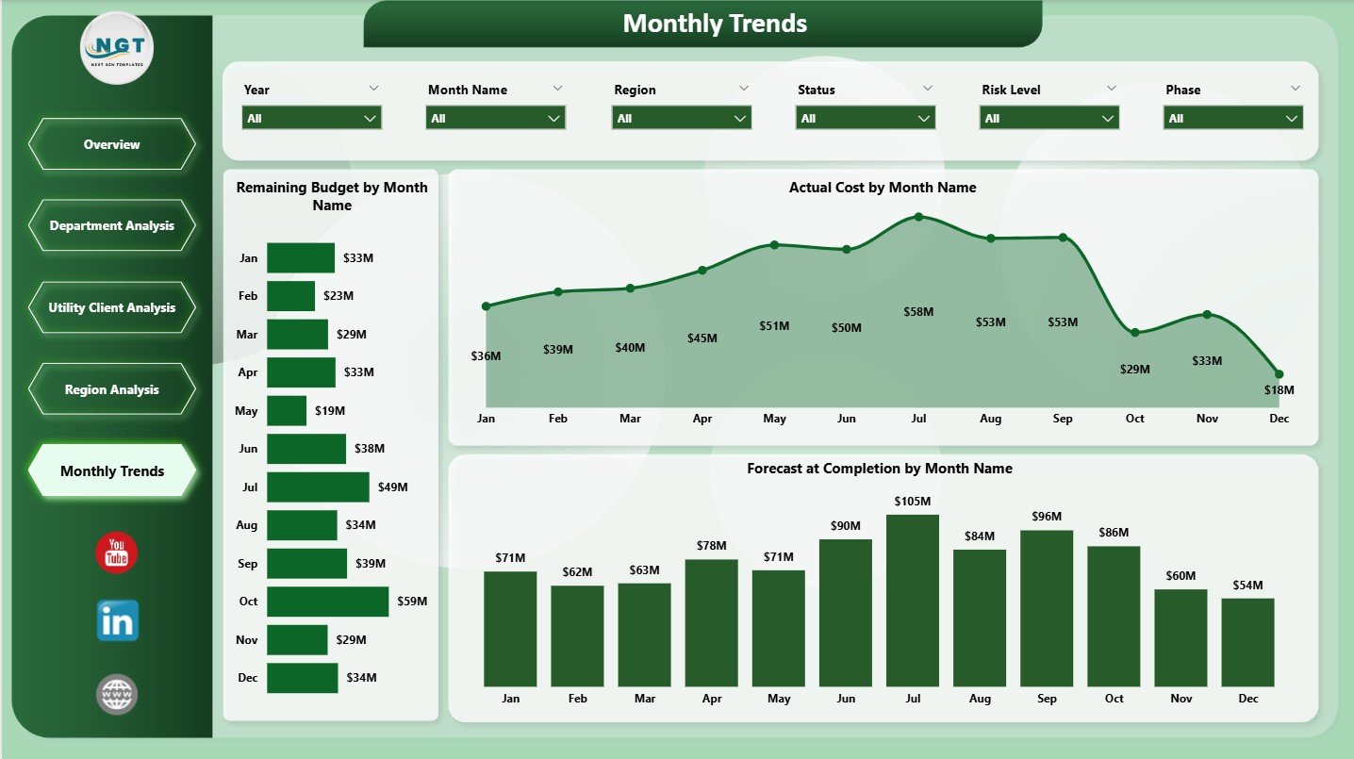Open the Department Analysis page
This screenshot has height=759, width=1354.
[112, 225]
